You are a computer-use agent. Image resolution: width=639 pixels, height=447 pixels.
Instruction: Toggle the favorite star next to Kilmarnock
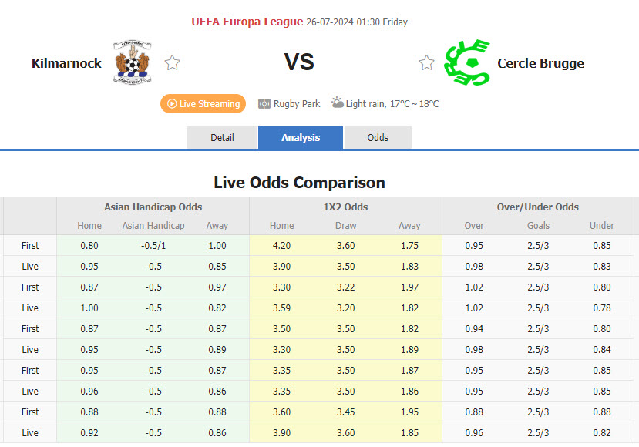point(172,62)
